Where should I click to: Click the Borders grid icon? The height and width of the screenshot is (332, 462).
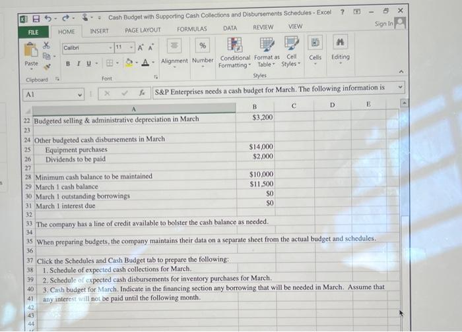click(110, 63)
